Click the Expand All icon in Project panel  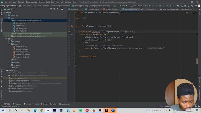coord(54,9)
